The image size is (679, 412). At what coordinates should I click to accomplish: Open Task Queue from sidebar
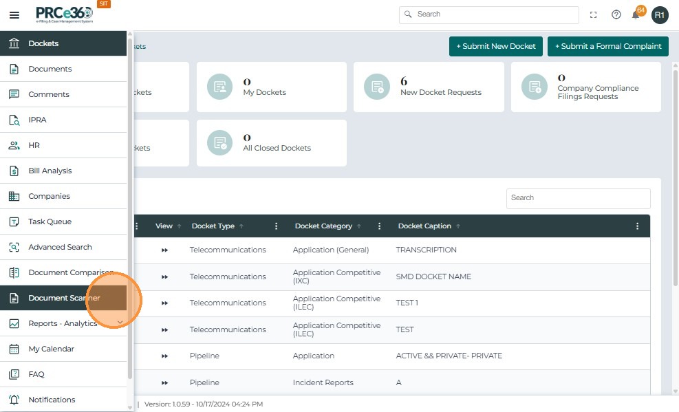(x=50, y=221)
